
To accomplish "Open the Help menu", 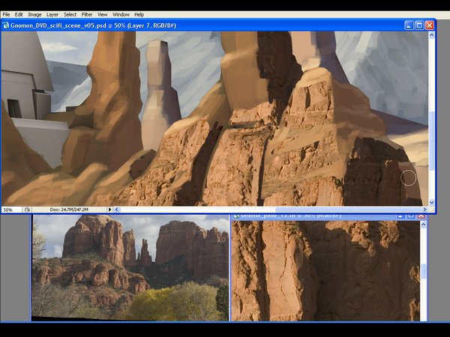I will click(139, 14).
